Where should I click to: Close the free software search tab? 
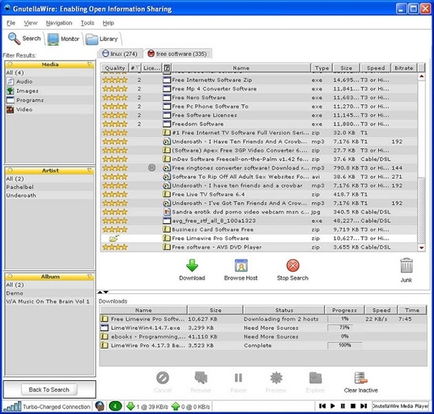point(151,54)
